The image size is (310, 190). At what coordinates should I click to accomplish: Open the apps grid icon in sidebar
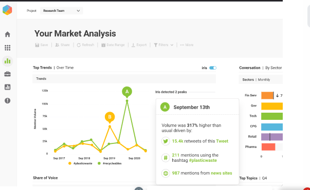(8, 48)
